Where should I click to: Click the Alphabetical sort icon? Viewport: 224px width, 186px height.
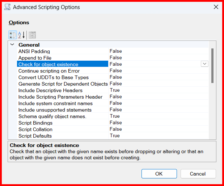pyautogui.click(x=21, y=35)
